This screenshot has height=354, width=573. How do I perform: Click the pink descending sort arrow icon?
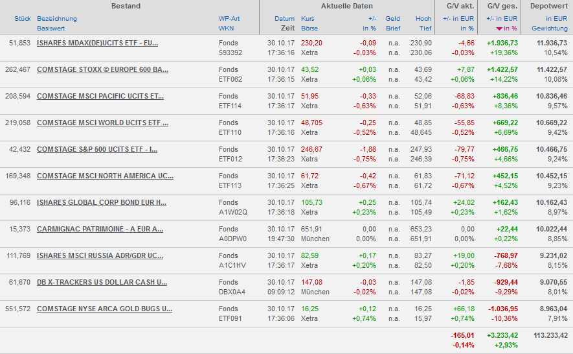click(499, 29)
